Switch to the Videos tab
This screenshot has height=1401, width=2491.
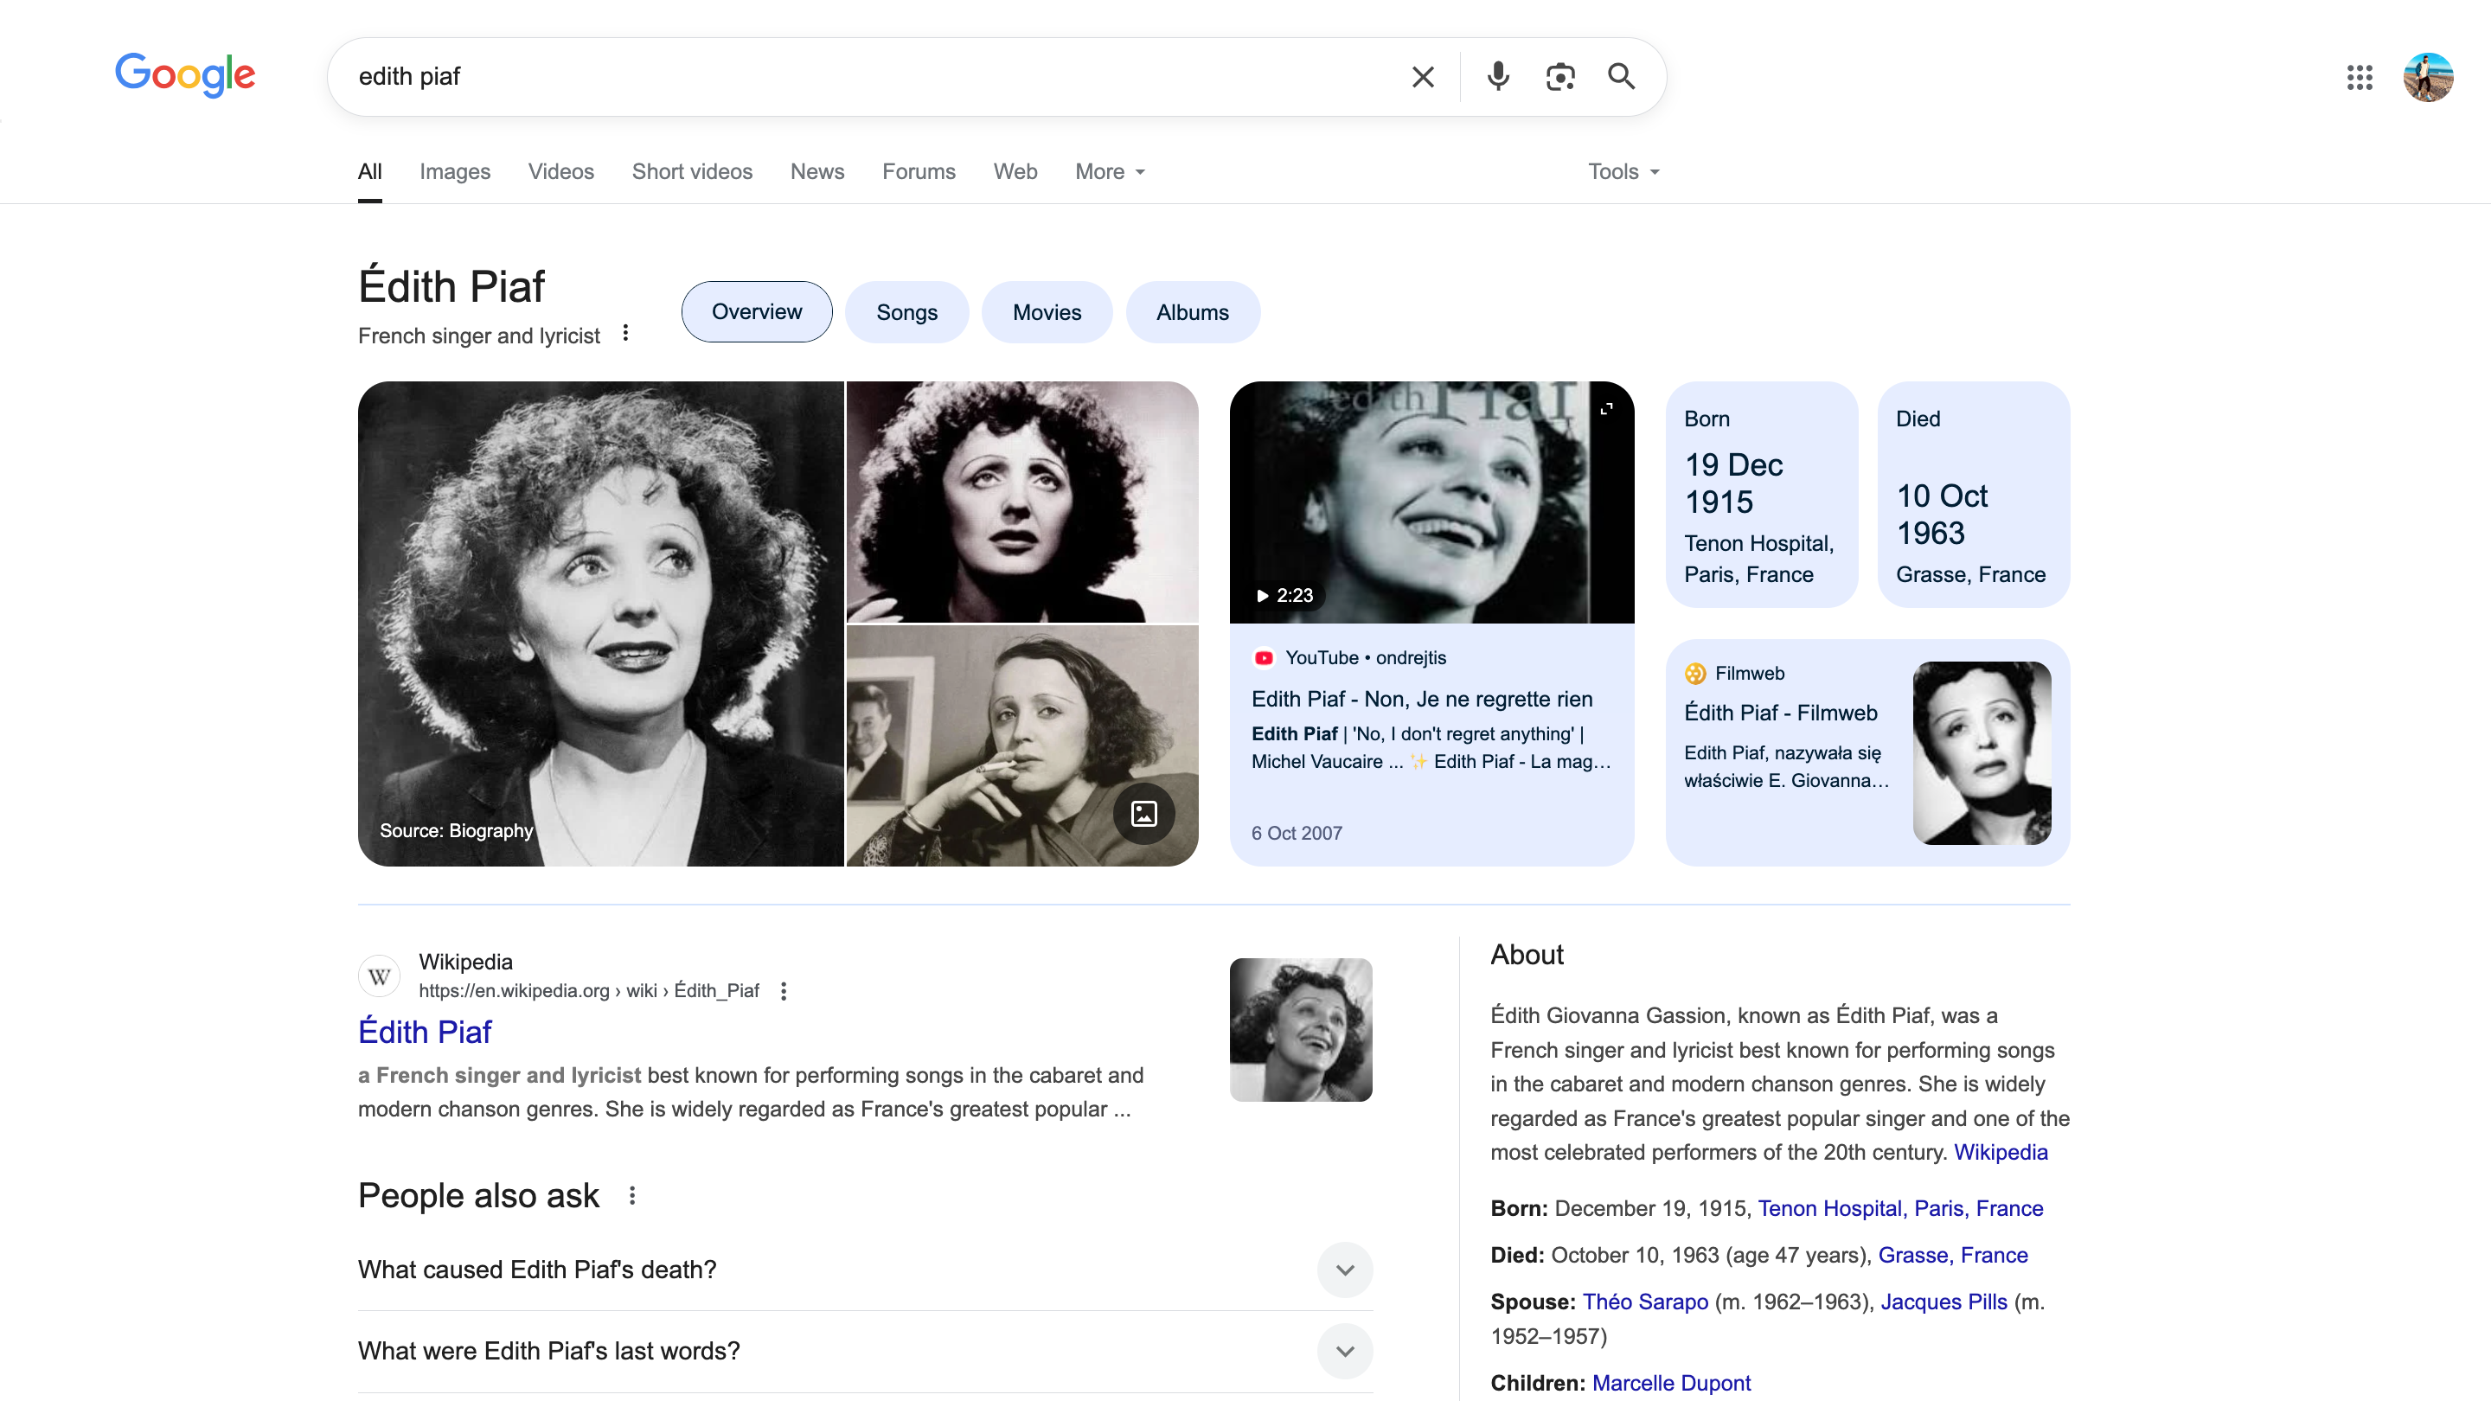click(x=560, y=172)
